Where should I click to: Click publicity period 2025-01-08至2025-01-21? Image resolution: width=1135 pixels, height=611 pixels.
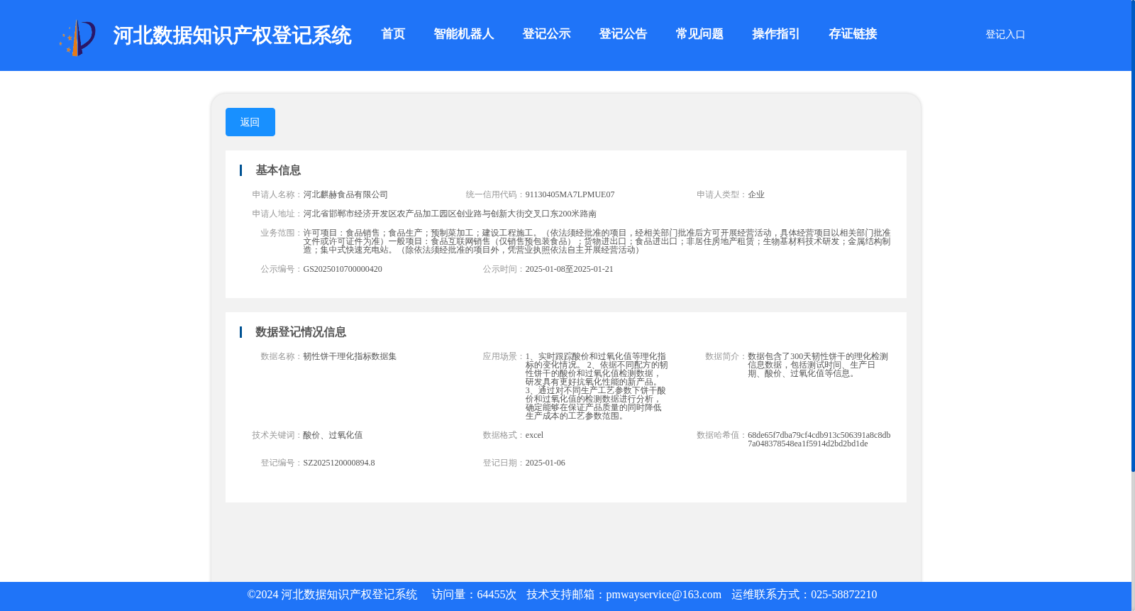click(x=569, y=269)
